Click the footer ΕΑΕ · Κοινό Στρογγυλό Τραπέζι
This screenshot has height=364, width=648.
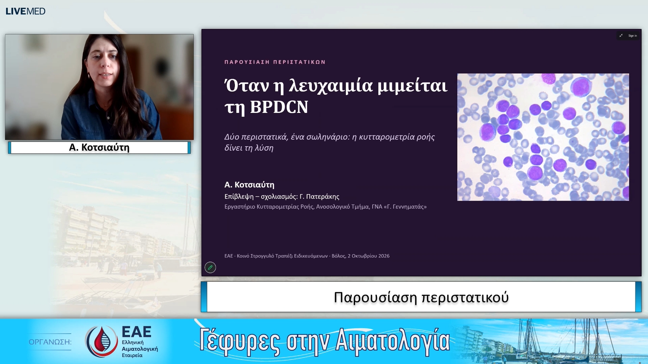point(307,256)
